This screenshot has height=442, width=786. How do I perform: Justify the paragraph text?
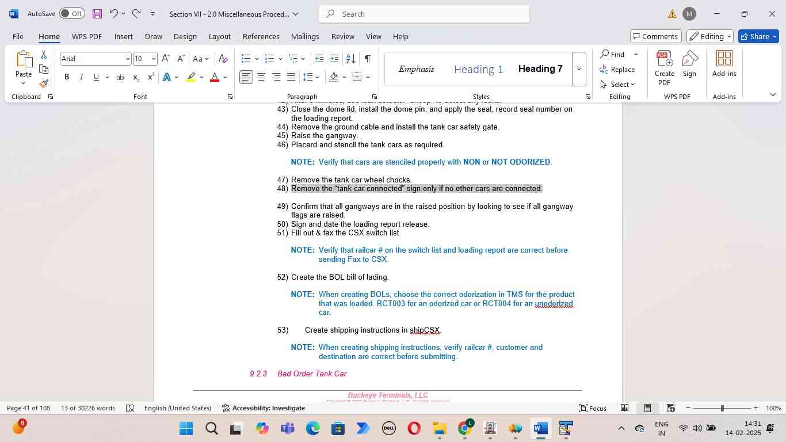pos(291,77)
